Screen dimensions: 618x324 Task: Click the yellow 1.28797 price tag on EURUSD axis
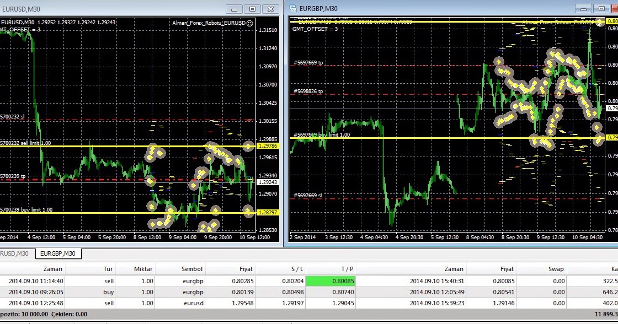(x=268, y=213)
